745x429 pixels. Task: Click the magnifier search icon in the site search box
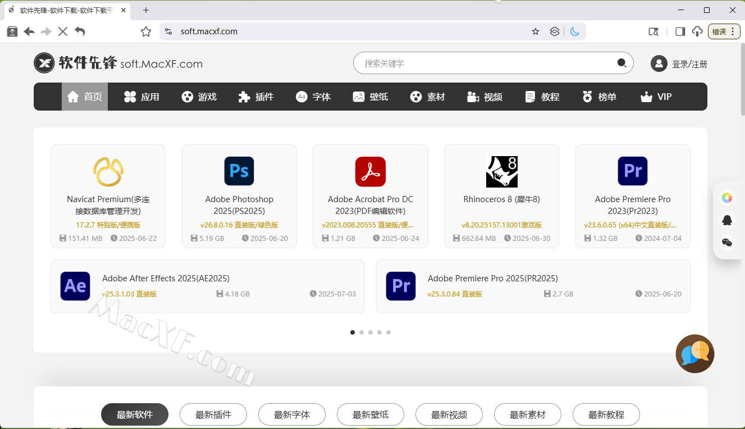click(621, 63)
